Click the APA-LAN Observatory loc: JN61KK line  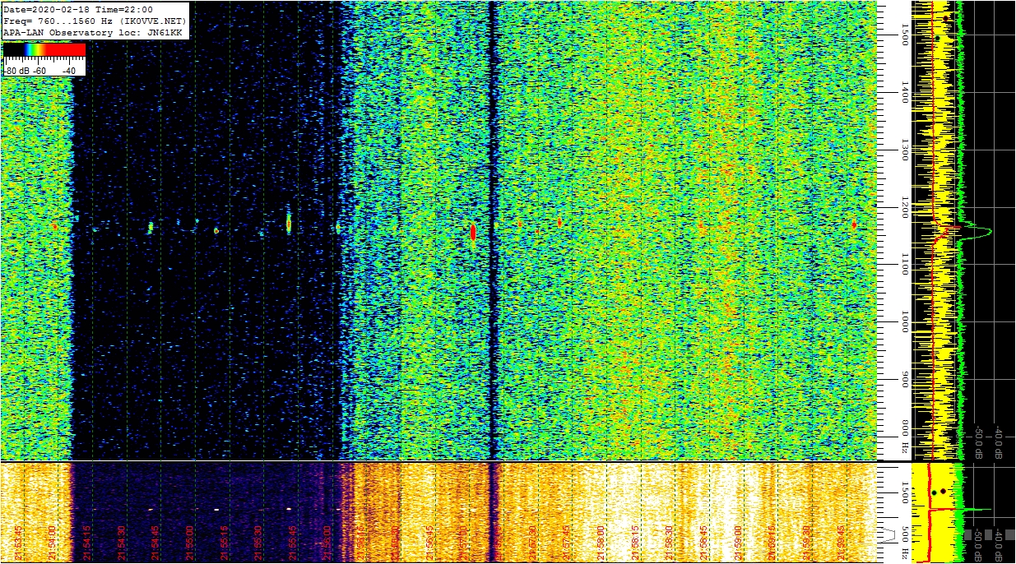(92, 32)
